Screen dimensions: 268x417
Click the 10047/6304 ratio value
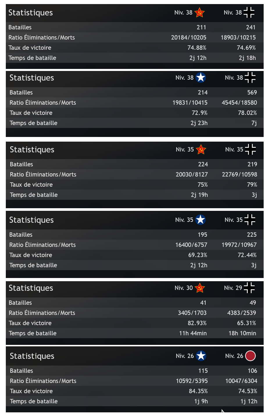click(x=241, y=381)
